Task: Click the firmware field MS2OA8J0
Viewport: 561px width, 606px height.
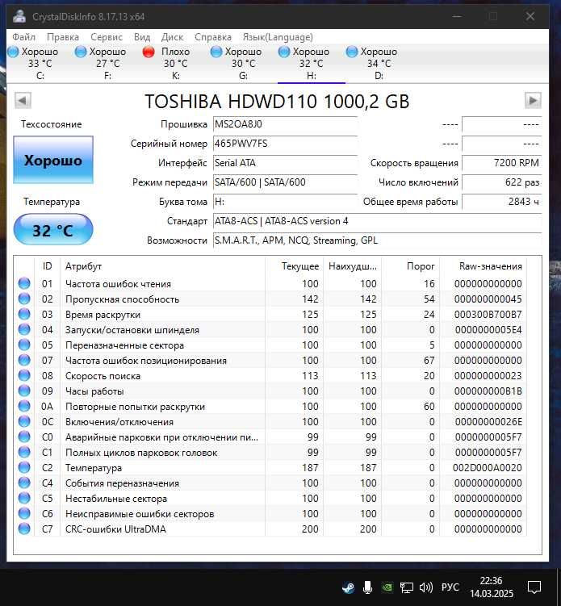Action: click(285, 124)
